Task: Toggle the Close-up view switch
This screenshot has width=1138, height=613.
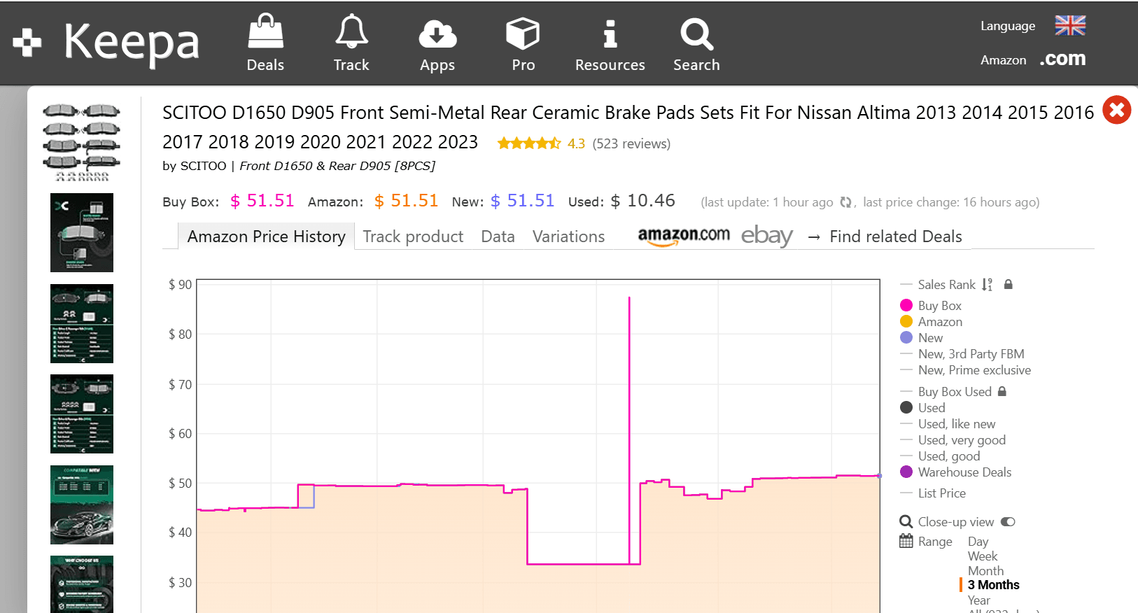Action: 1008,522
